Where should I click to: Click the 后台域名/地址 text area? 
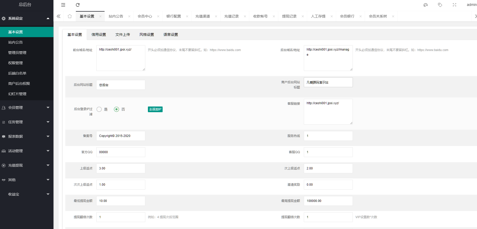pos(328,58)
